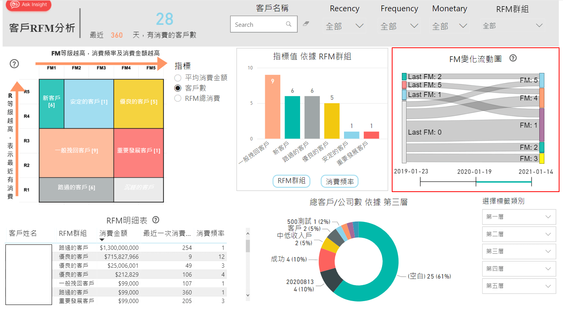
Task: Click the search magnifier icon
Action: click(288, 24)
